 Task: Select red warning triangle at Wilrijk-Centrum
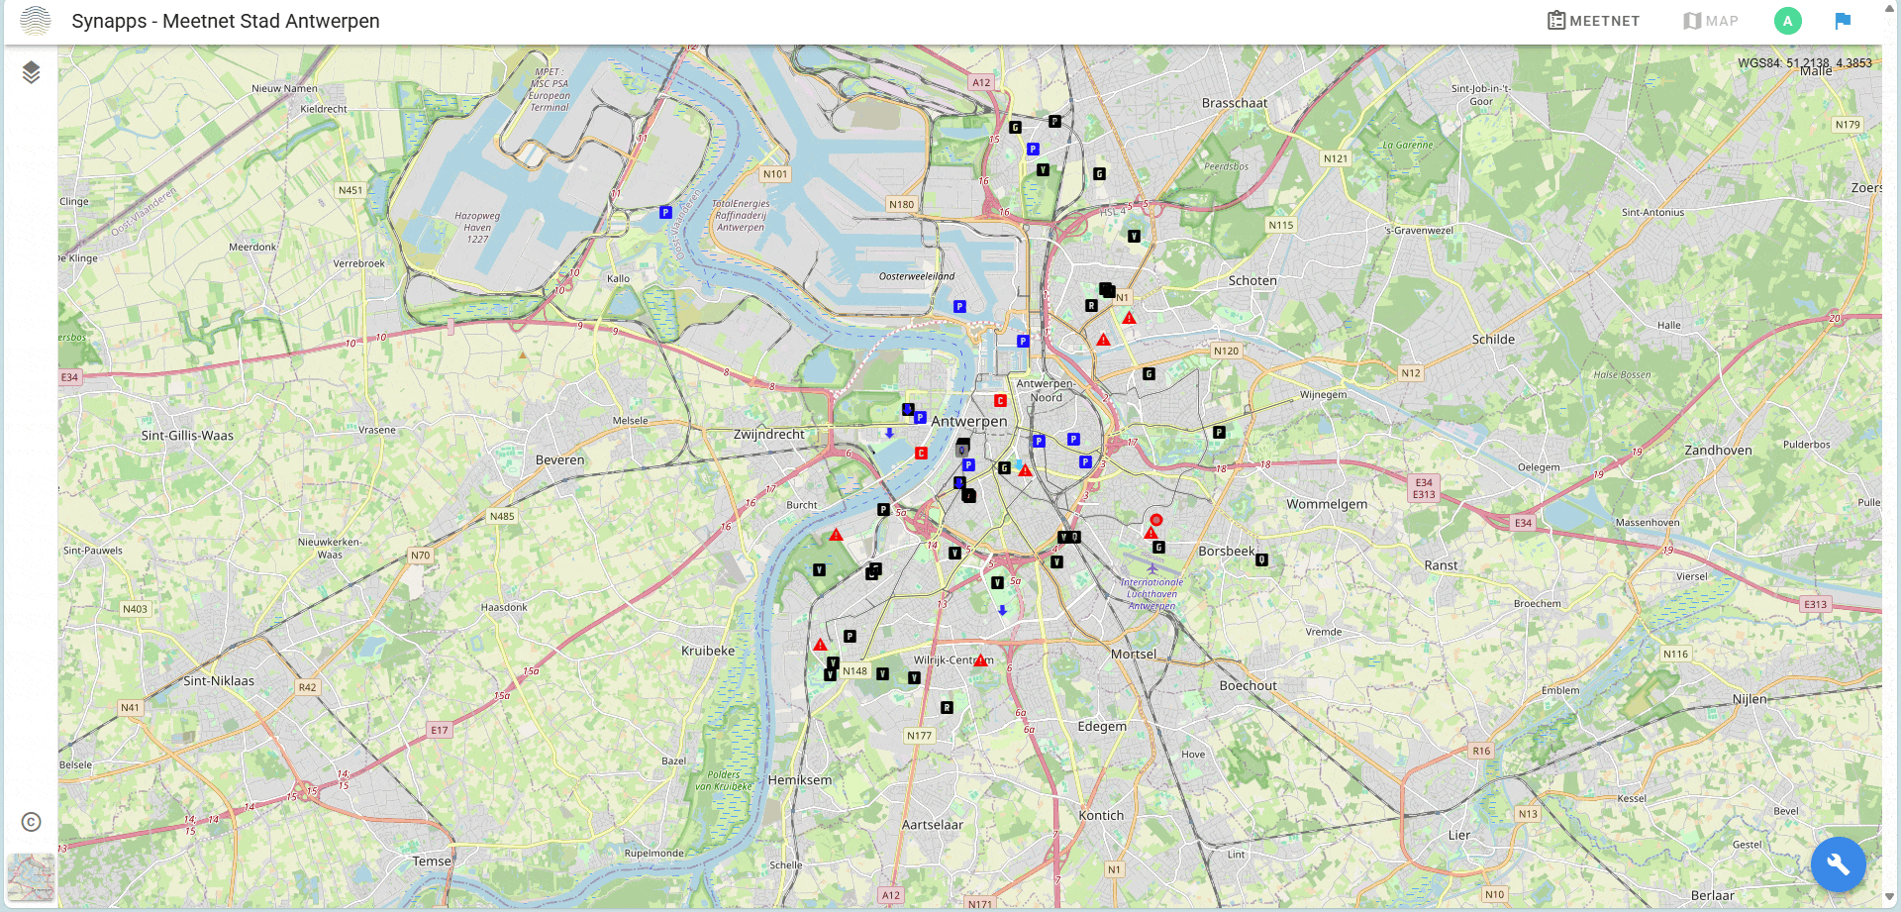click(980, 660)
